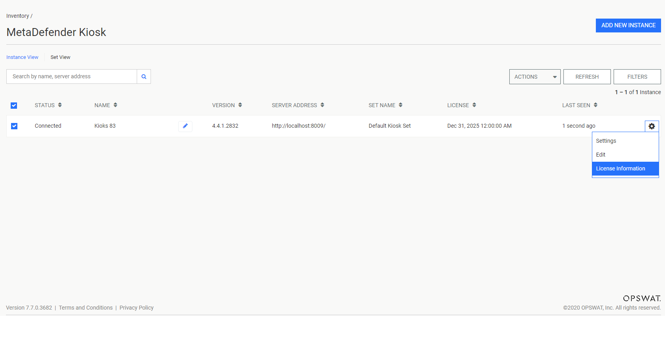
Task: Sort by Name column arrows
Action: pos(115,105)
